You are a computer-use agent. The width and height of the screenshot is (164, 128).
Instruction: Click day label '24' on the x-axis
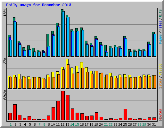tap(120, 124)
